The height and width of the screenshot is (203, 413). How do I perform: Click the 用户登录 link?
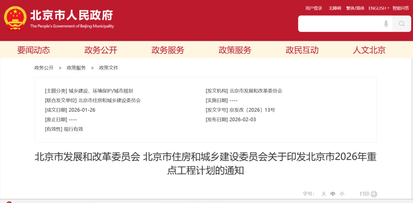[x=314, y=8]
